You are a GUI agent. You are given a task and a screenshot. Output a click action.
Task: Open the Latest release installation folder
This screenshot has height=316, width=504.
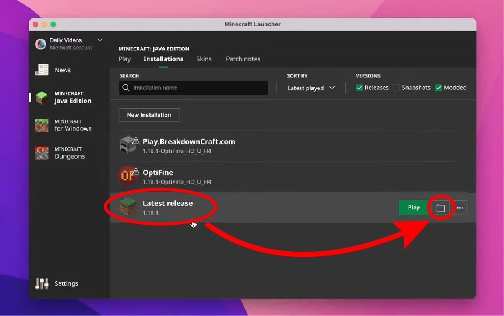[x=441, y=208]
